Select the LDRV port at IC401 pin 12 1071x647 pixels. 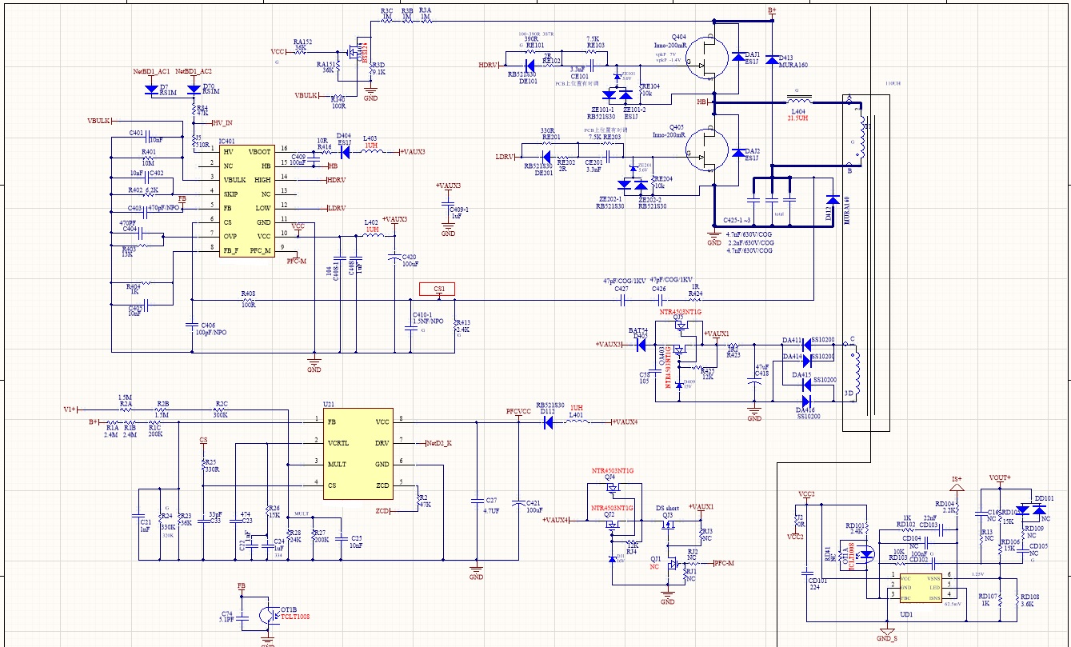point(337,209)
